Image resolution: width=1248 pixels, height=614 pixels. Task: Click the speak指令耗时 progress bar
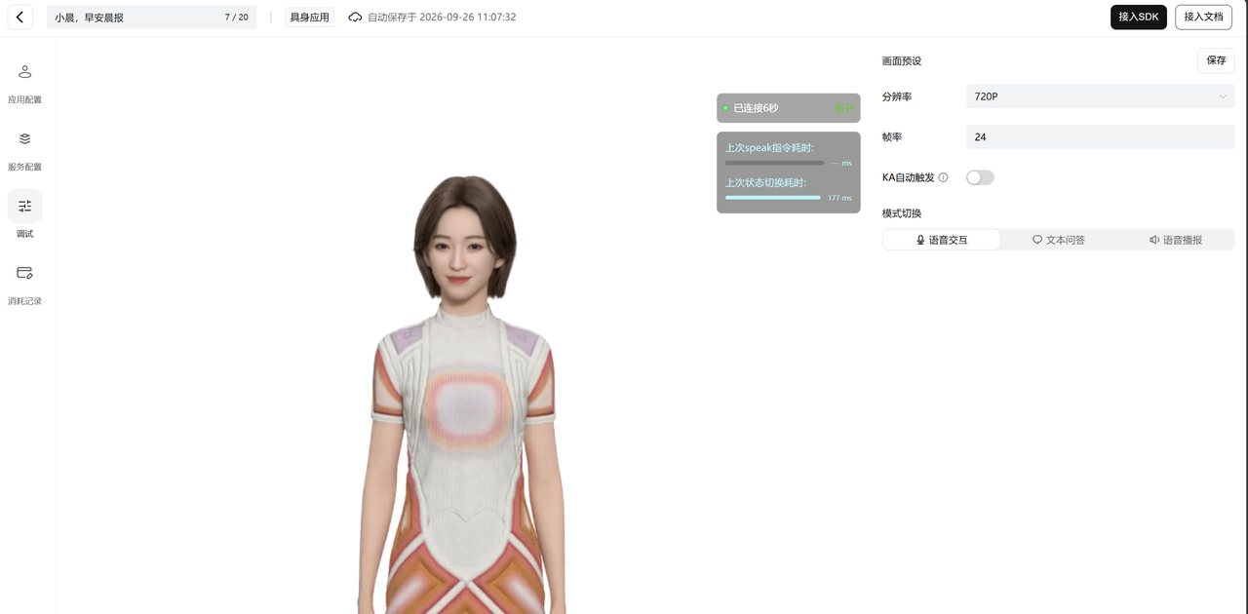tap(775, 163)
